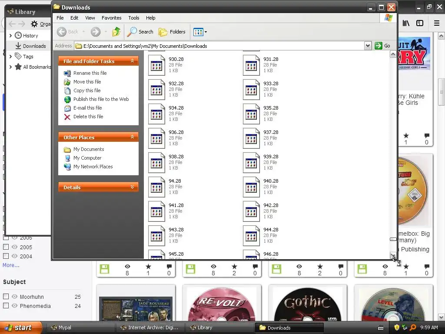The image size is (445, 334).
Task: Check the 2004 year filter checkbox
Action: pyautogui.click(x=6, y=256)
